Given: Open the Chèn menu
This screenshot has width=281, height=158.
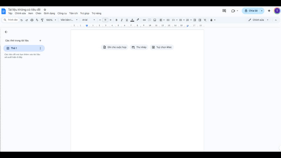Looking at the screenshot, I should (x=38, y=13).
